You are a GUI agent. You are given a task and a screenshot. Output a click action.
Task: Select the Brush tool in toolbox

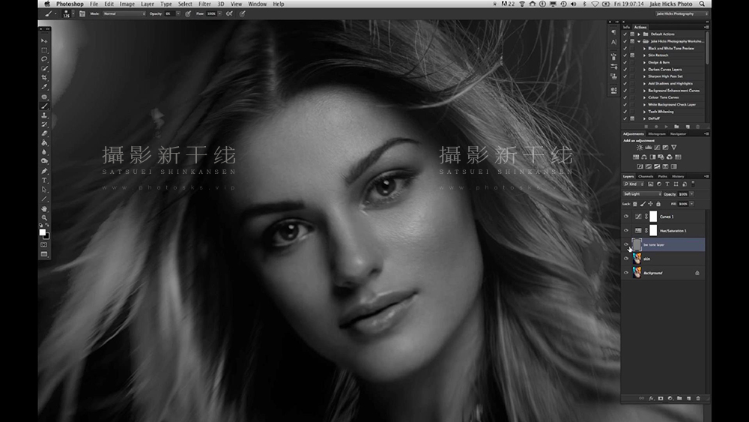(44, 106)
